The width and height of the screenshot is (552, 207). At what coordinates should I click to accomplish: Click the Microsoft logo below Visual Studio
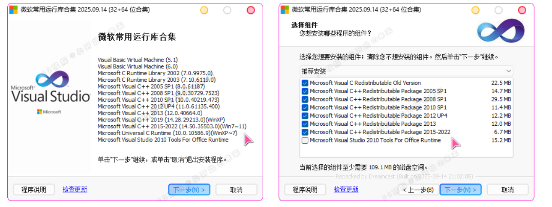pyautogui.click(x=49, y=112)
